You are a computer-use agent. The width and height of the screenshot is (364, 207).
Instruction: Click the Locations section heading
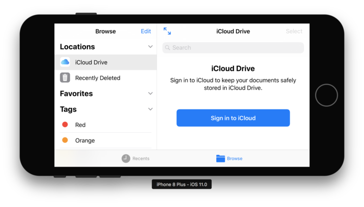77,47
